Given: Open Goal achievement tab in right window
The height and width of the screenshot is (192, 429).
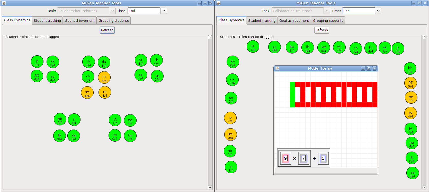Looking at the screenshot, I should tap(294, 20).
